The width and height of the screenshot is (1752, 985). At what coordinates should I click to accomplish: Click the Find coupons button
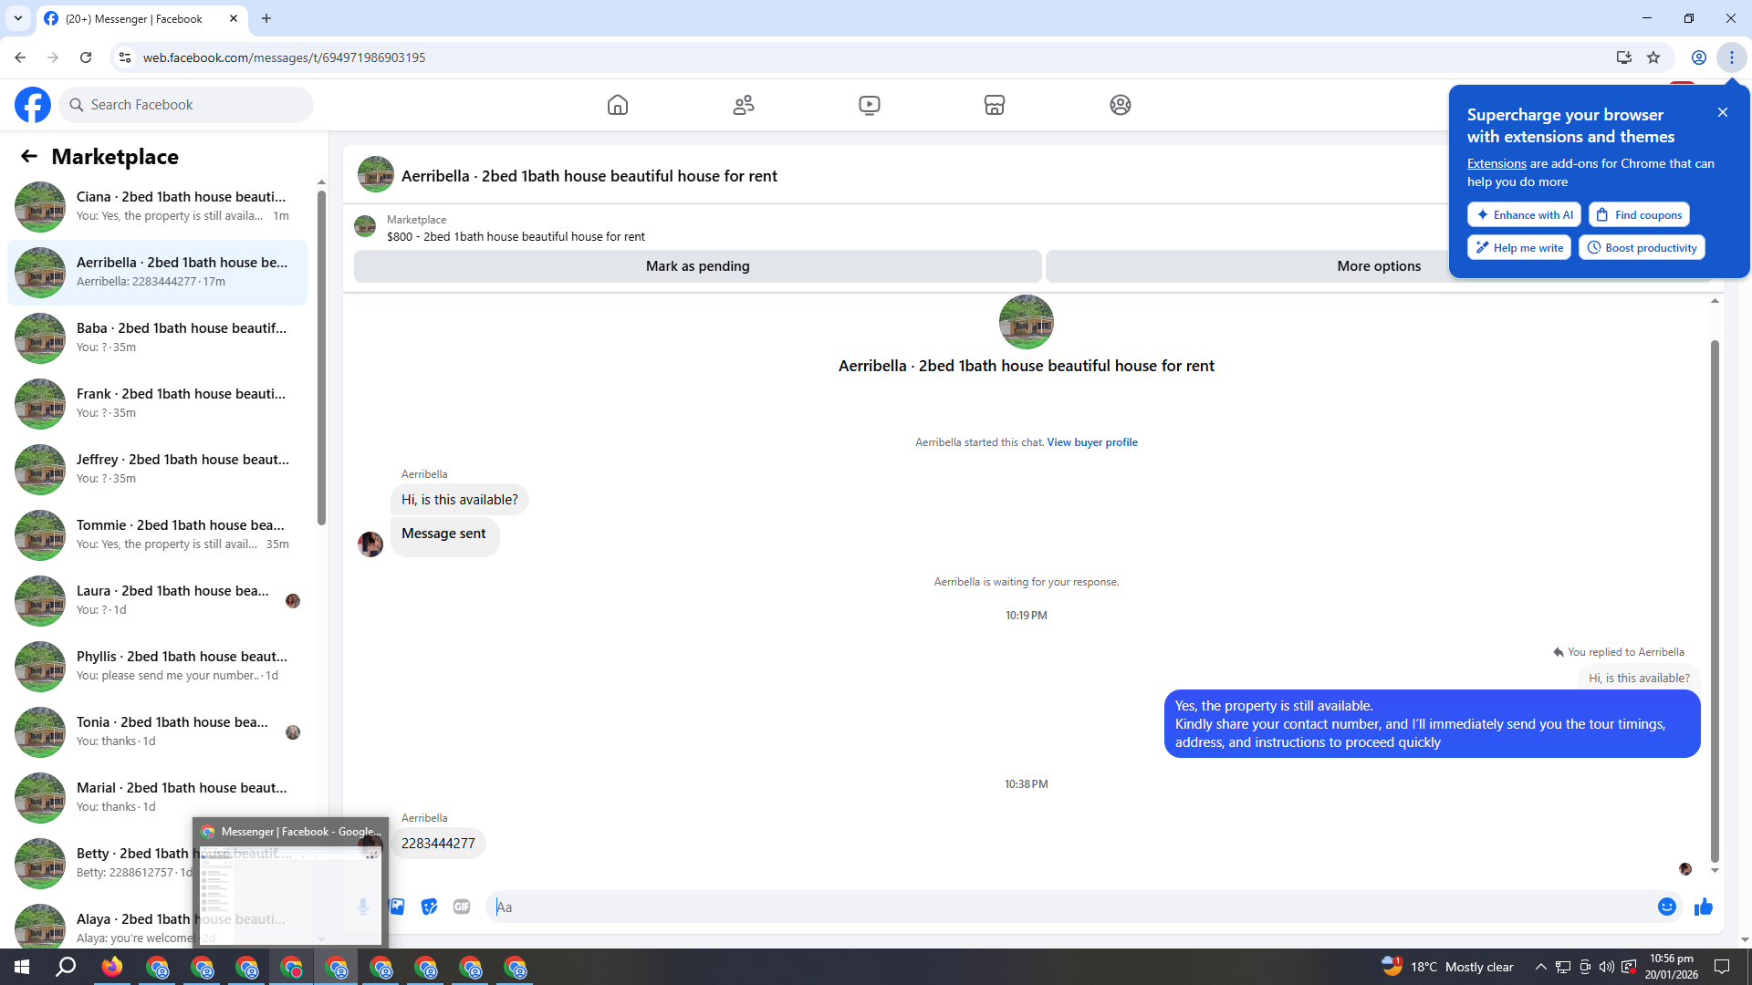1639,215
